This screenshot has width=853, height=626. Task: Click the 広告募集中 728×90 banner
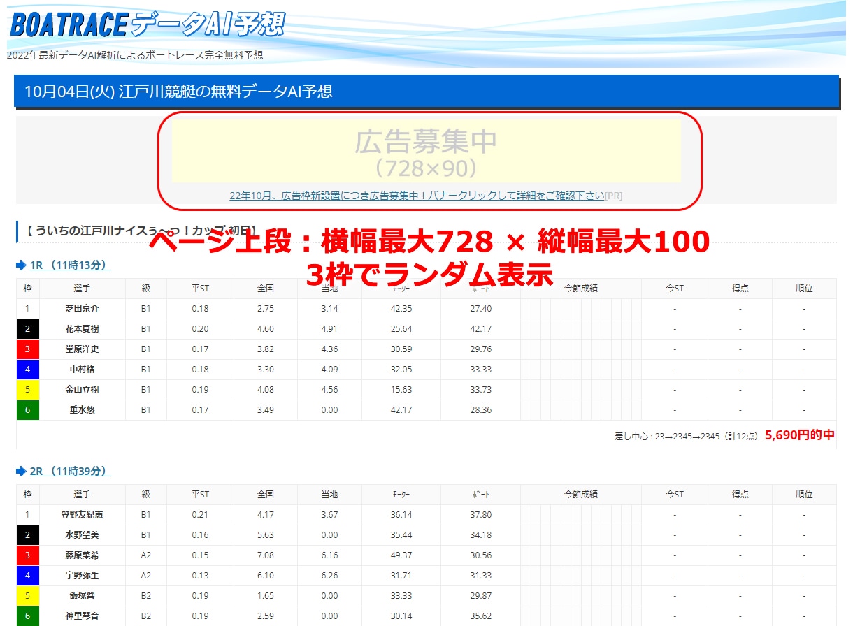pos(426,151)
